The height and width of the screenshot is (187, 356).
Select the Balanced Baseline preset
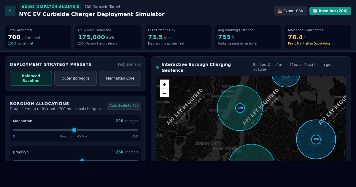(x=31, y=78)
